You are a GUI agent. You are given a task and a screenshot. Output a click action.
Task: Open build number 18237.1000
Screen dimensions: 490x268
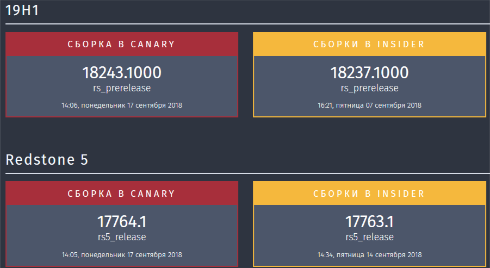click(369, 73)
